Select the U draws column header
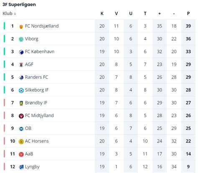 tap(131, 13)
